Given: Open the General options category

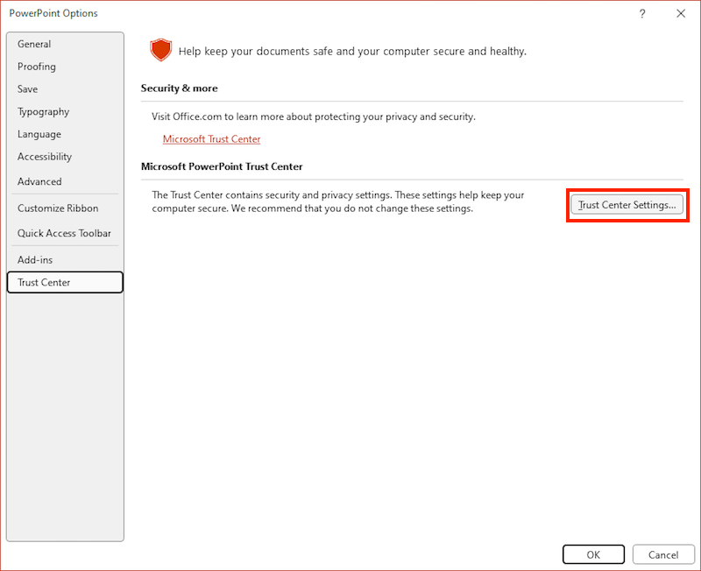Looking at the screenshot, I should 65,44.
